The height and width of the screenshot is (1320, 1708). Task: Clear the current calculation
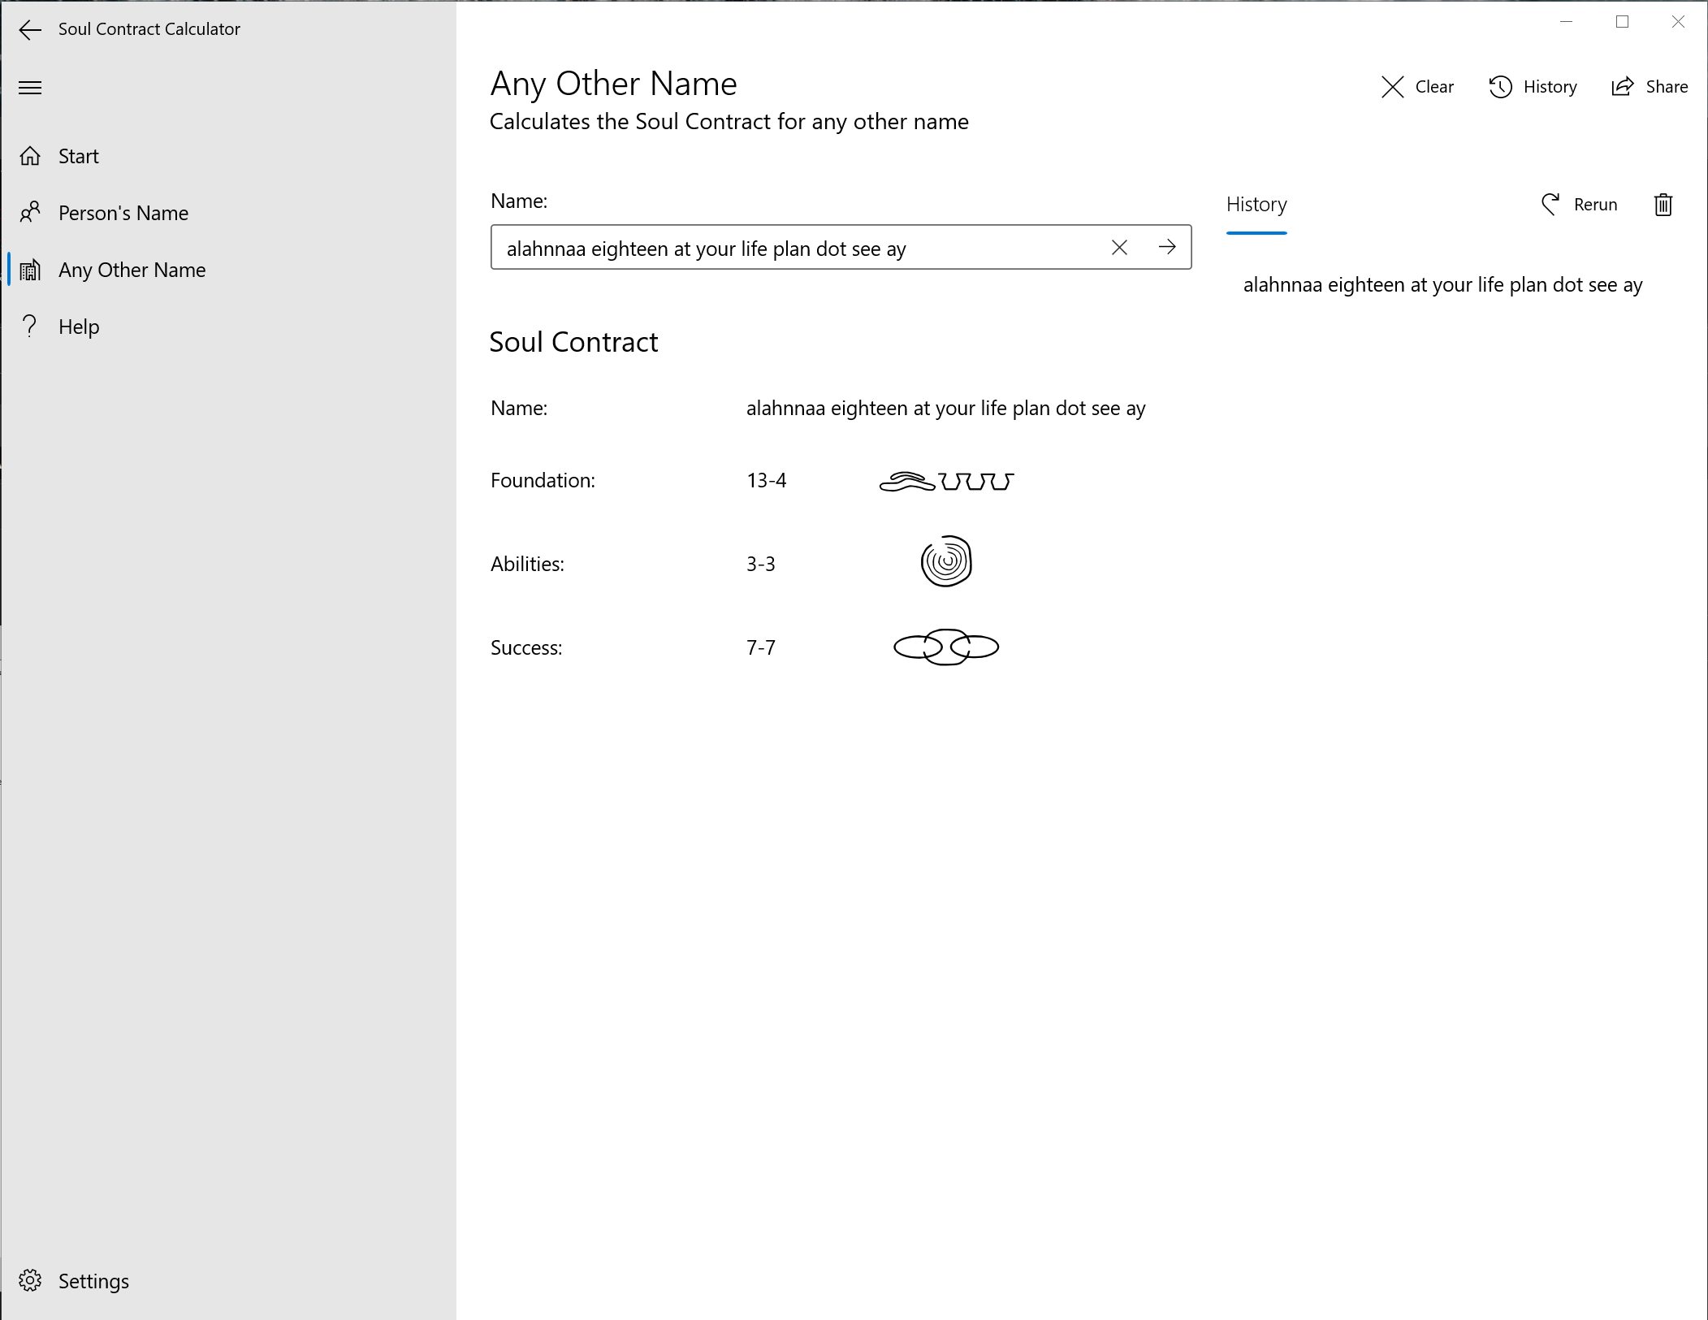[1417, 87]
